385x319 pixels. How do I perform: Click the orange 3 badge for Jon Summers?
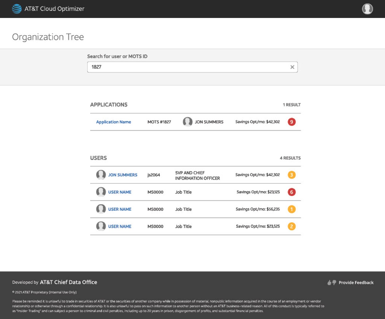pyautogui.click(x=292, y=175)
